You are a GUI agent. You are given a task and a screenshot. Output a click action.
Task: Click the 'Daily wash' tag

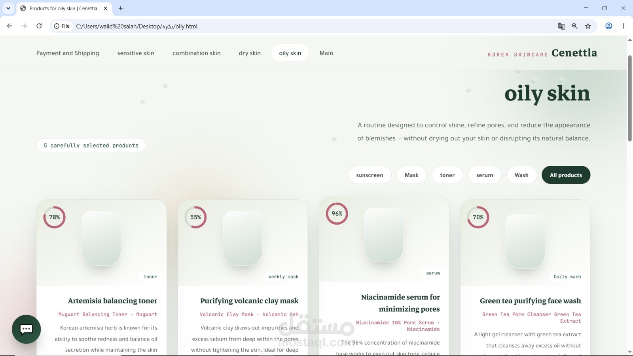pos(567,276)
